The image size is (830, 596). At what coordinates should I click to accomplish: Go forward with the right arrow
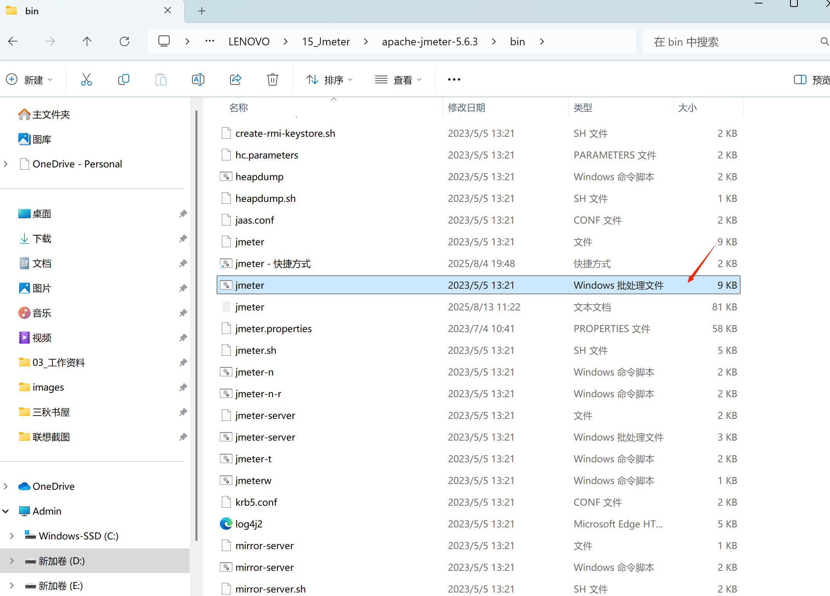(x=50, y=41)
